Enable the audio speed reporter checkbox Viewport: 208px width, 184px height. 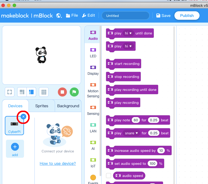[x=108, y=176]
